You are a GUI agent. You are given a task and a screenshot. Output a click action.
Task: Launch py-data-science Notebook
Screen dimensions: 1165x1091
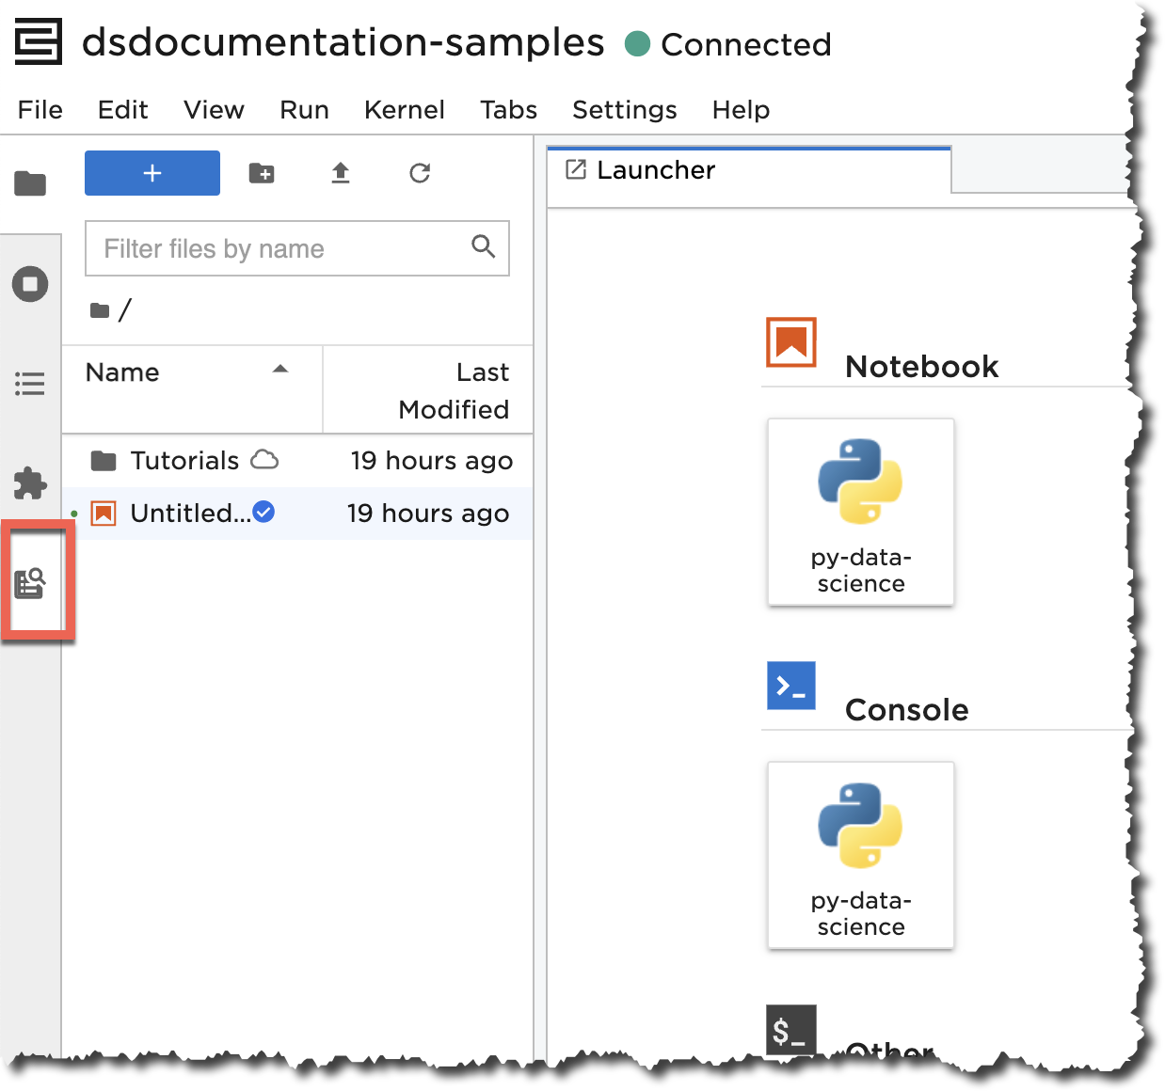[x=861, y=512]
